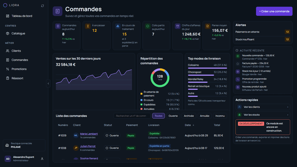Go to Clients in sidebar
This screenshot has height=167, width=297.
coord(16,51)
